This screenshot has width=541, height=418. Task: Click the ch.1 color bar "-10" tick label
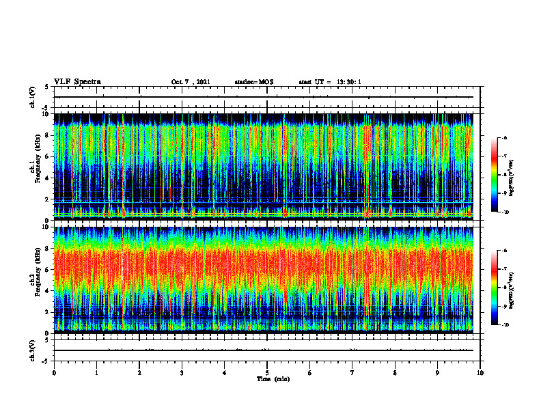[x=505, y=212]
